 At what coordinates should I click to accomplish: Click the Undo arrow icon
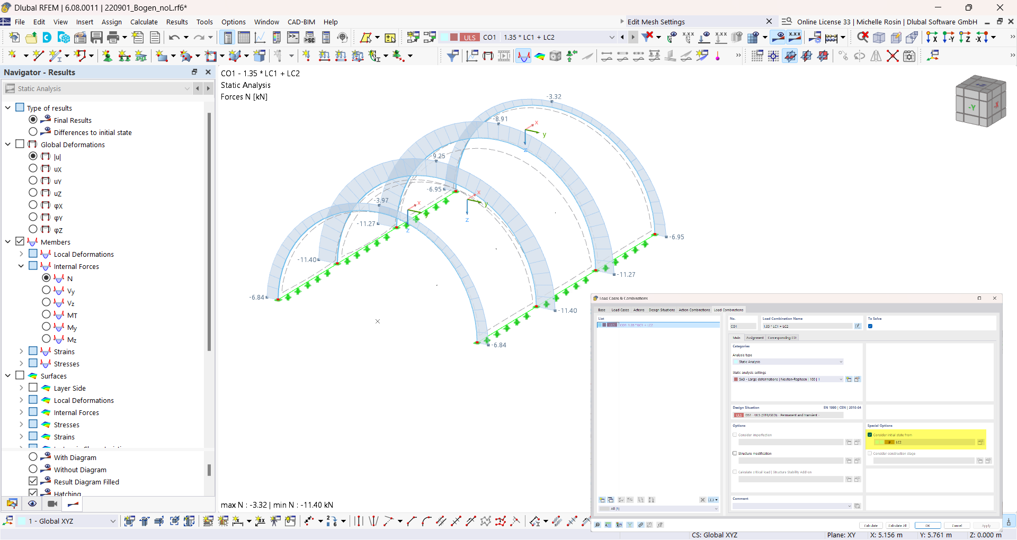[174, 37]
